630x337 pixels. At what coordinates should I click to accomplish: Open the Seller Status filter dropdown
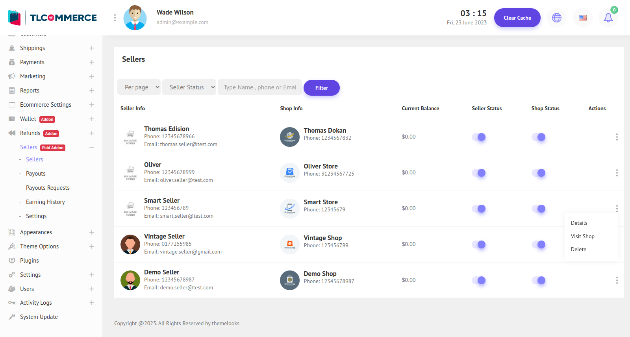click(189, 87)
